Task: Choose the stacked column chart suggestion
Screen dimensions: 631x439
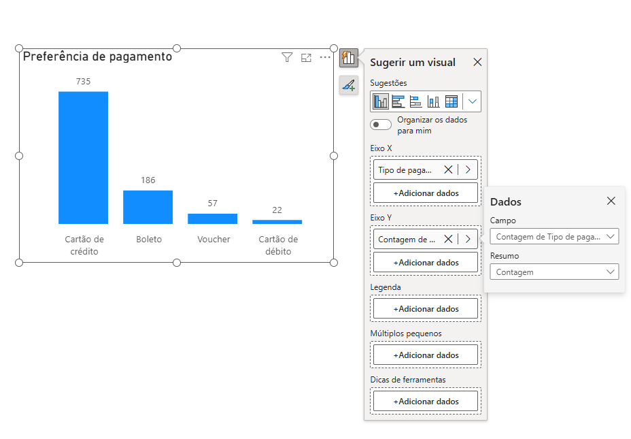Action: [x=433, y=101]
